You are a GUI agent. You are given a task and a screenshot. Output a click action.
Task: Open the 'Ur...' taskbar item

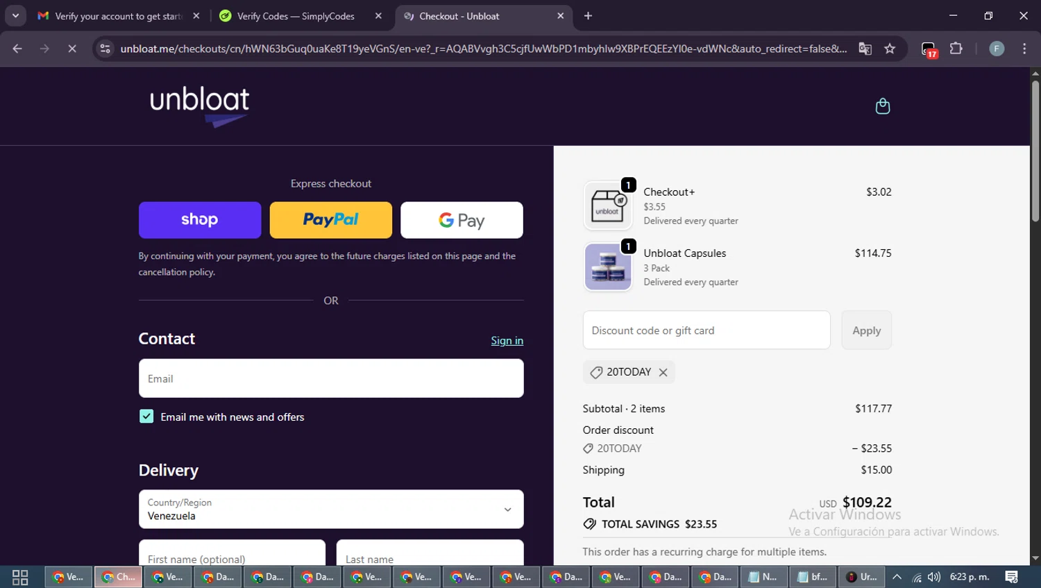point(862,577)
